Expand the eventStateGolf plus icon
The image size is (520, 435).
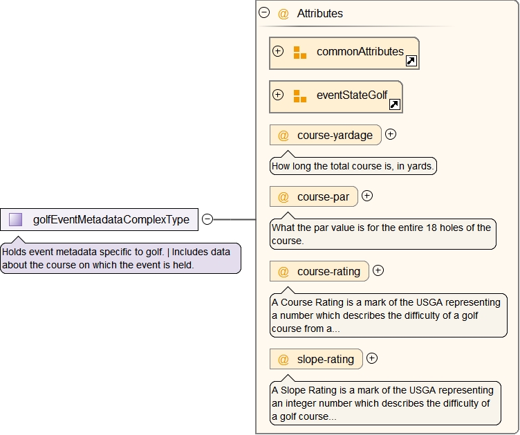tap(278, 95)
